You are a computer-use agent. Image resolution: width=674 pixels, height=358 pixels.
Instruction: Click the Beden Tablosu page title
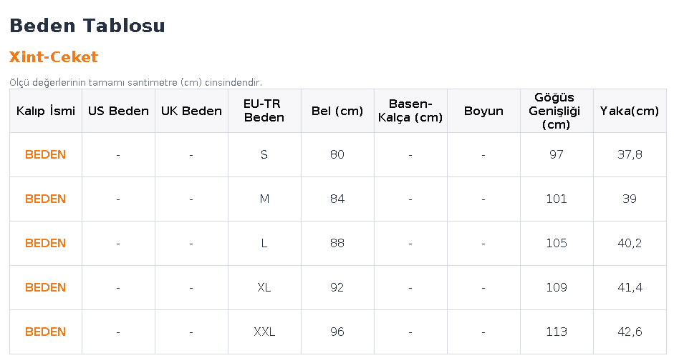[87, 26]
